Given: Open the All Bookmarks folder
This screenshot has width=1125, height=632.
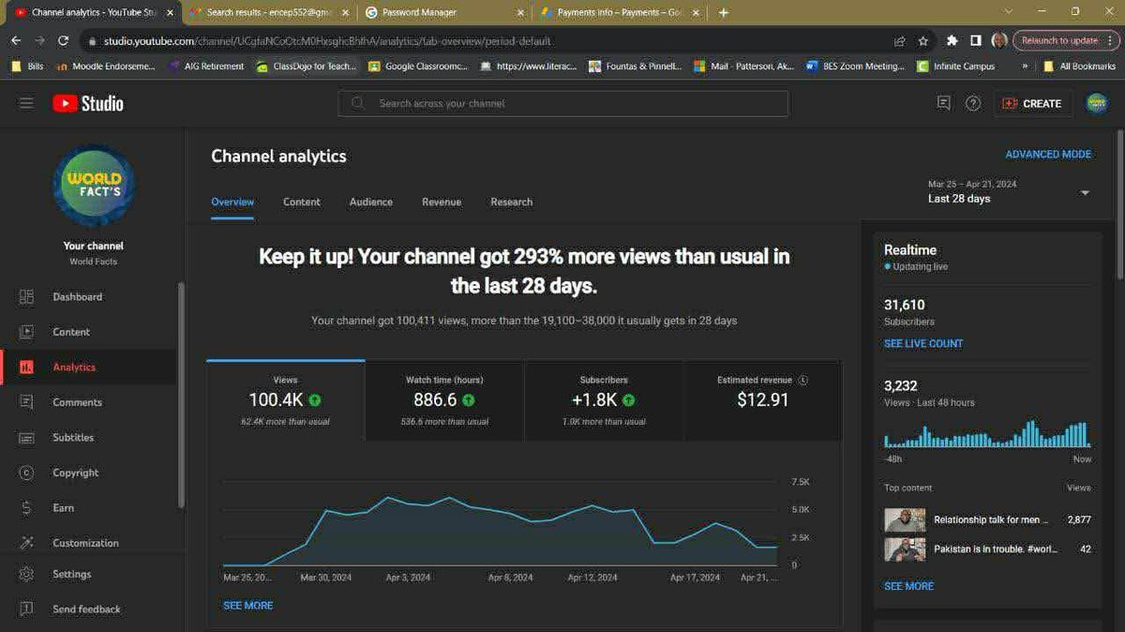Looking at the screenshot, I should click(x=1079, y=67).
